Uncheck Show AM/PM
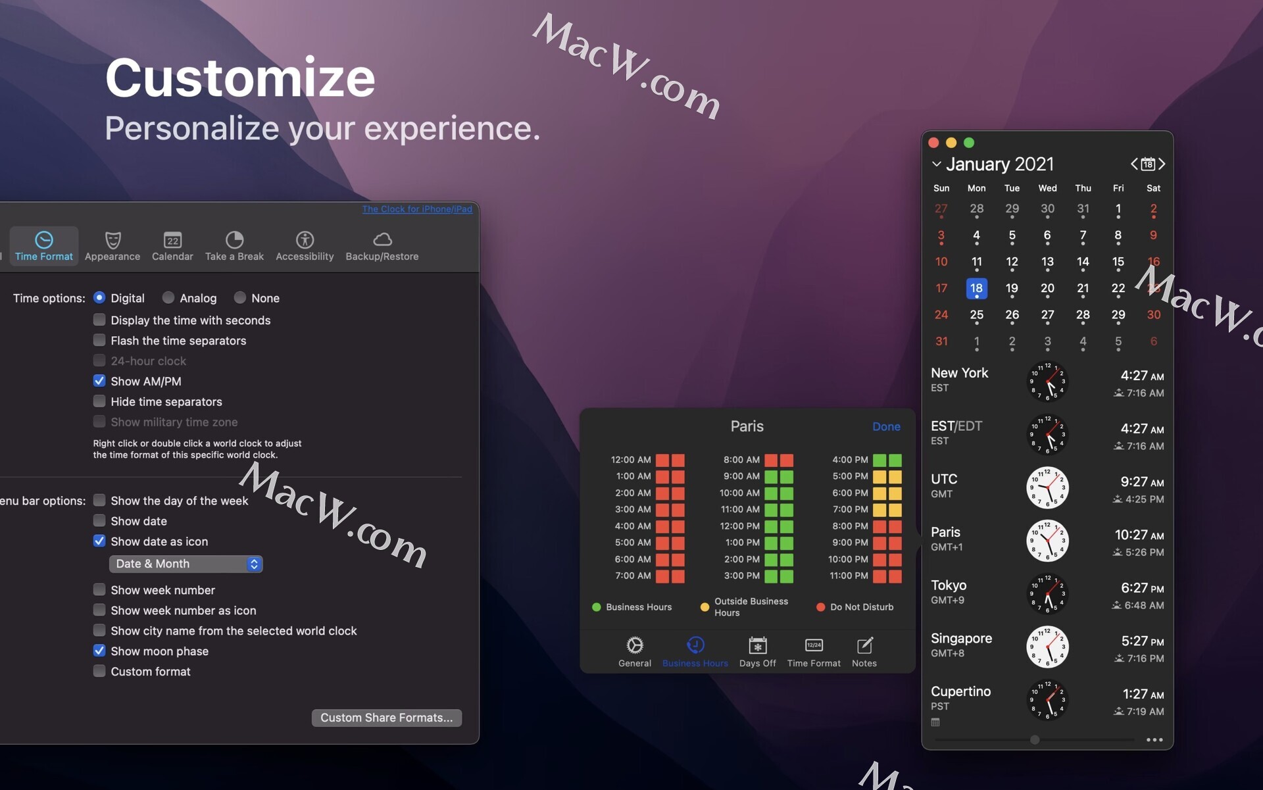 click(99, 381)
